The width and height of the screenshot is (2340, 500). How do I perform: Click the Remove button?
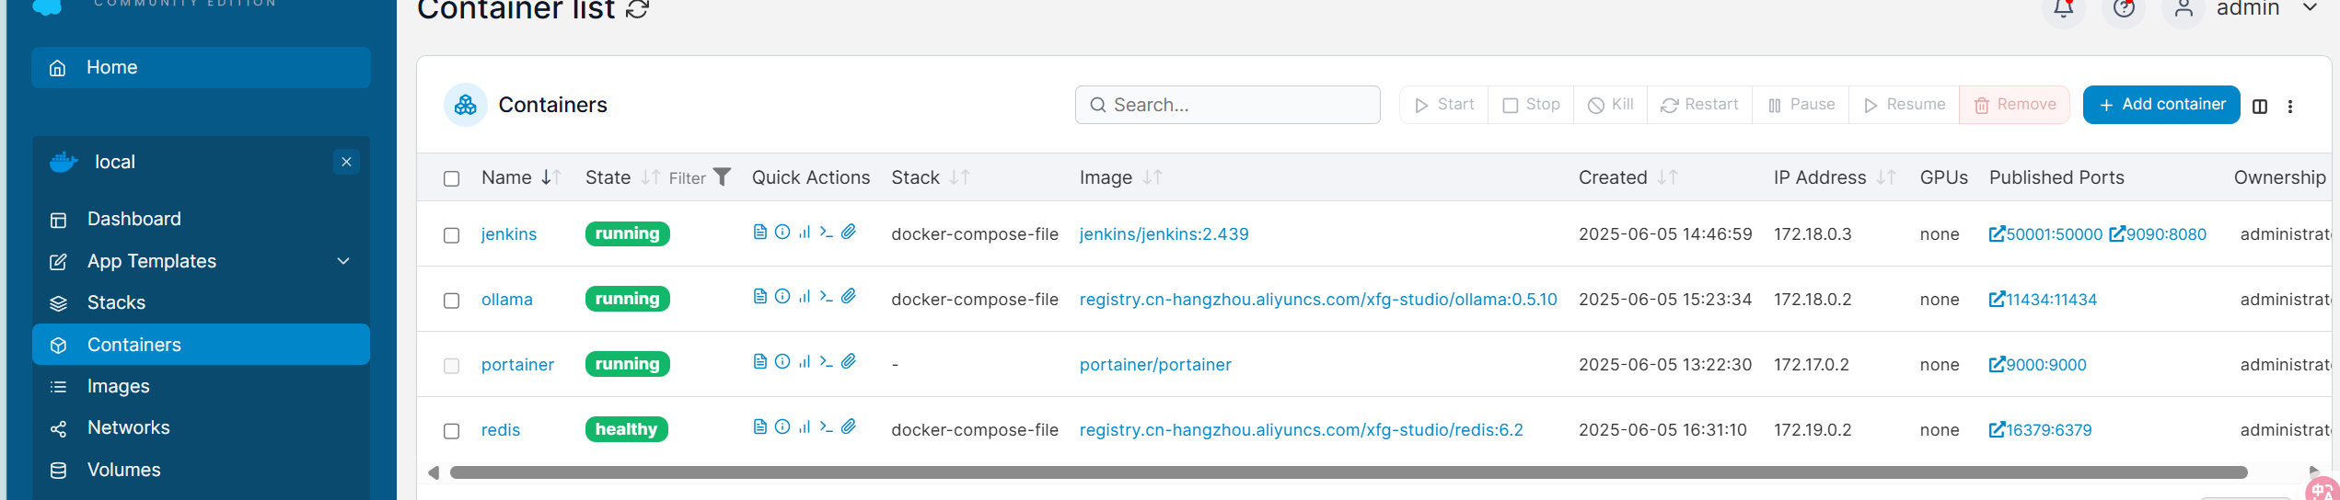click(x=2014, y=105)
